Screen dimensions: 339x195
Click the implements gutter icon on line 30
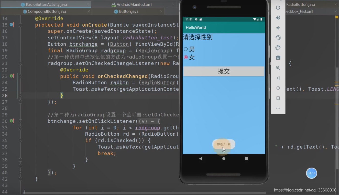[12, 121]
